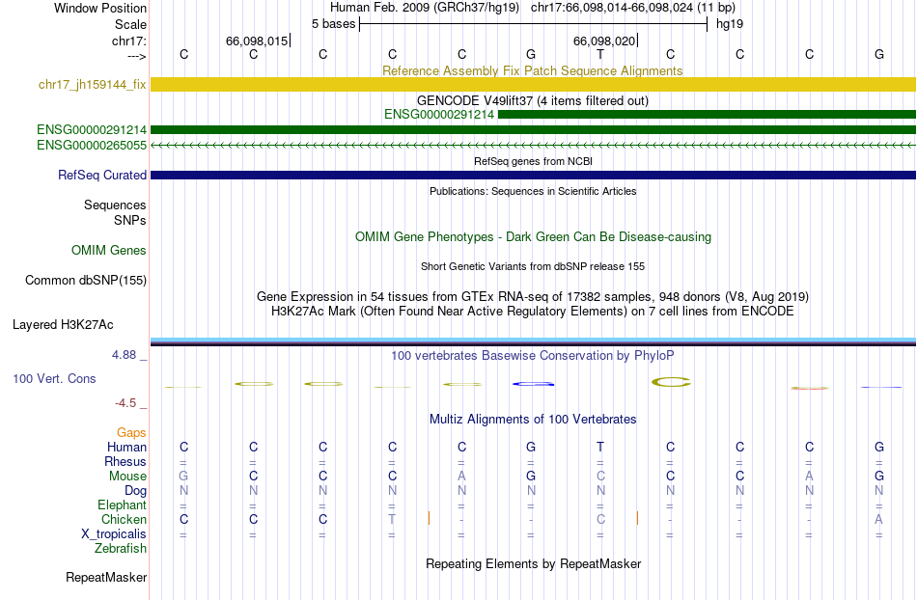
Task: Click the Human species row label
Action: pos(126,447)
